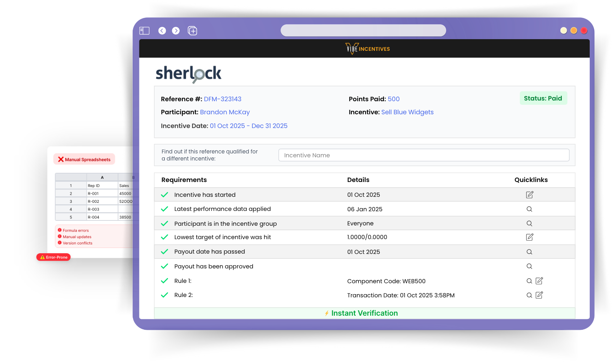Click the Incentive Name search field
The height and width of the screenshot is (364, 613).
(x=423, y=155)
